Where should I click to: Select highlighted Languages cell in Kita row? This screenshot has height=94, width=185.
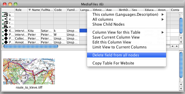[x=83, y=31]
